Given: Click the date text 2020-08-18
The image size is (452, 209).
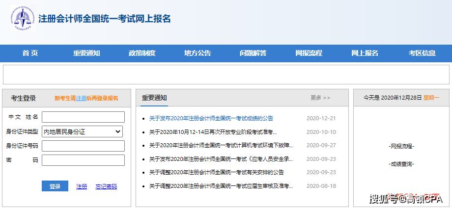Looking at the screenshot, I should coord(321,186).
